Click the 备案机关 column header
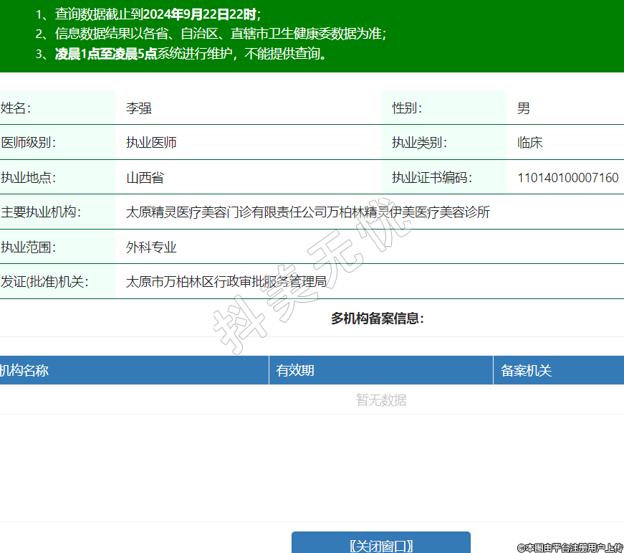Screen dimensions: 624x553 [x=527, y=371]
